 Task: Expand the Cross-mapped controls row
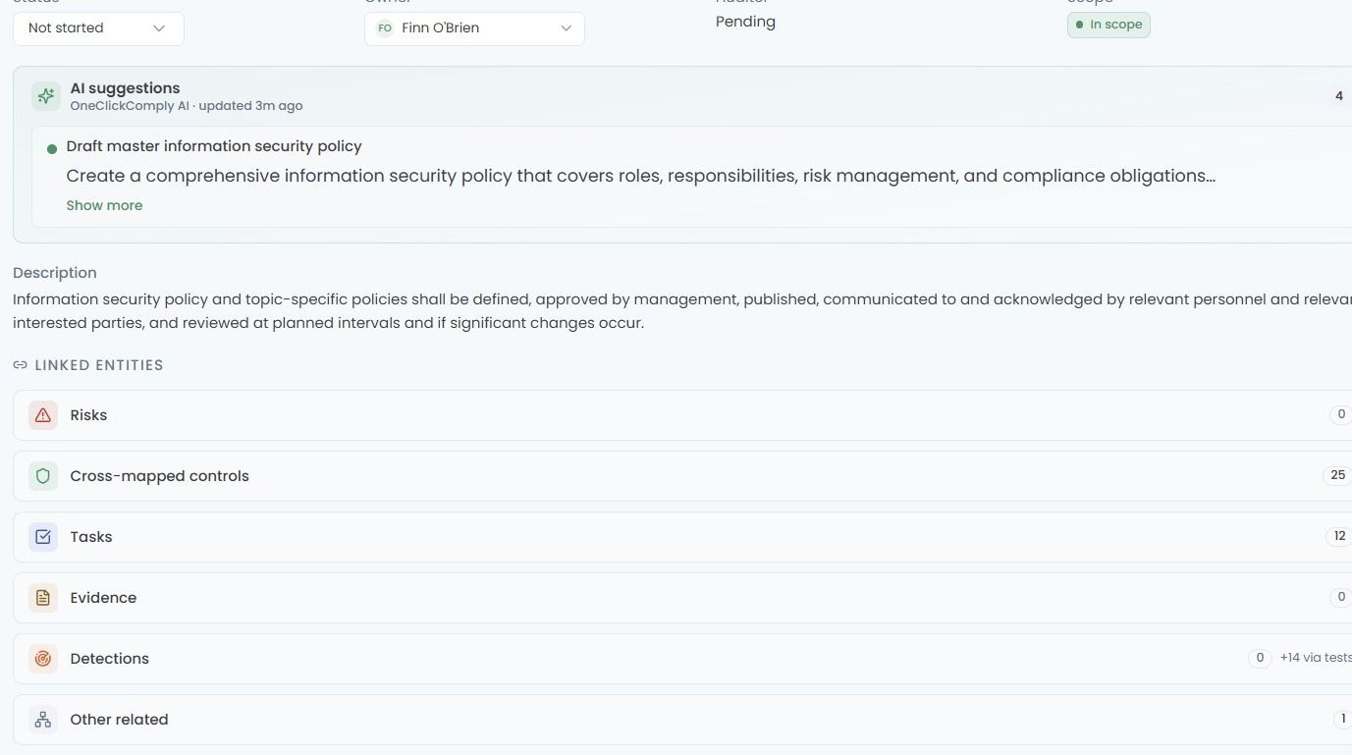[x=682, y=476]
